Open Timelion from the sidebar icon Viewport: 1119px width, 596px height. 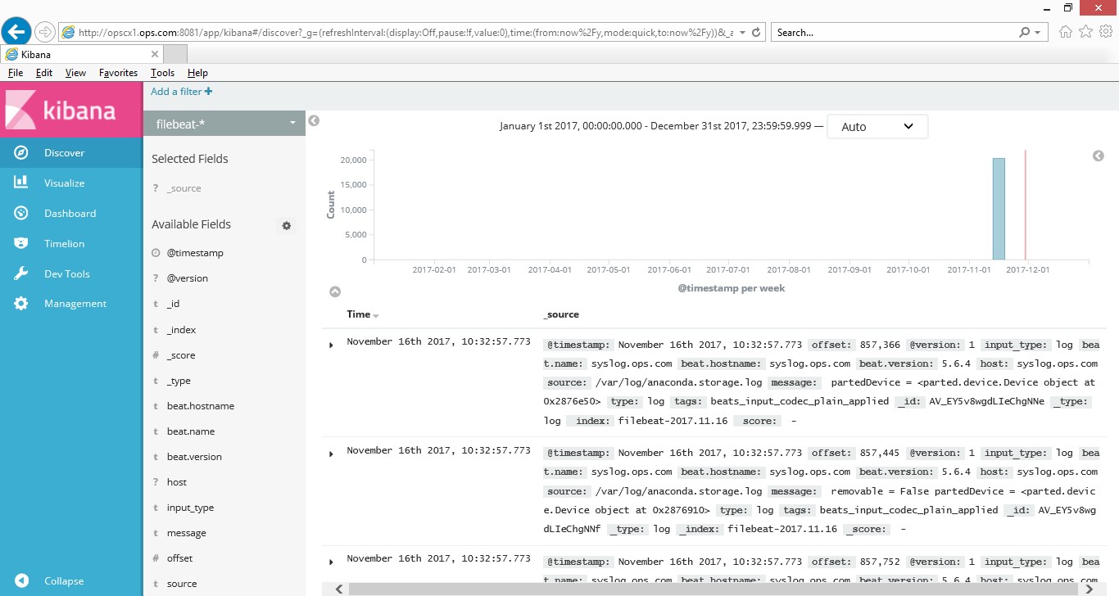pos(21,244)
